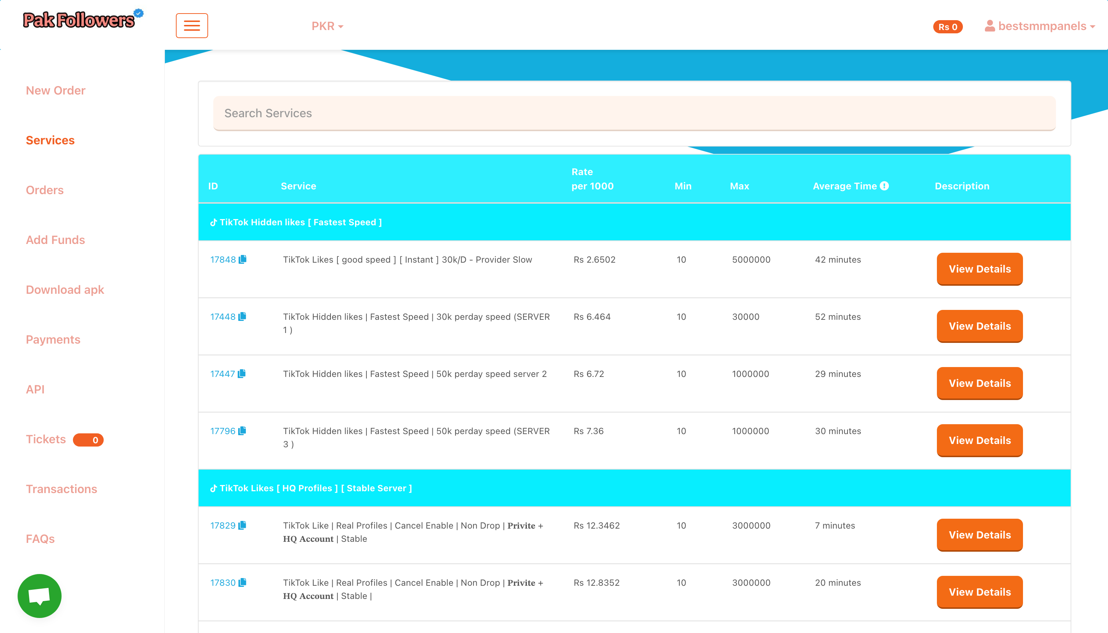Click the copy icon next to 17830

242,582
